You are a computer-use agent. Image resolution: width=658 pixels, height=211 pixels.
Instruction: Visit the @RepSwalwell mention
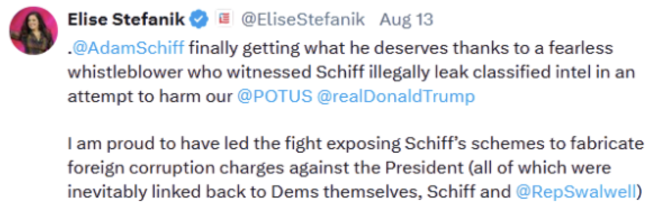[x=576, y=192]
